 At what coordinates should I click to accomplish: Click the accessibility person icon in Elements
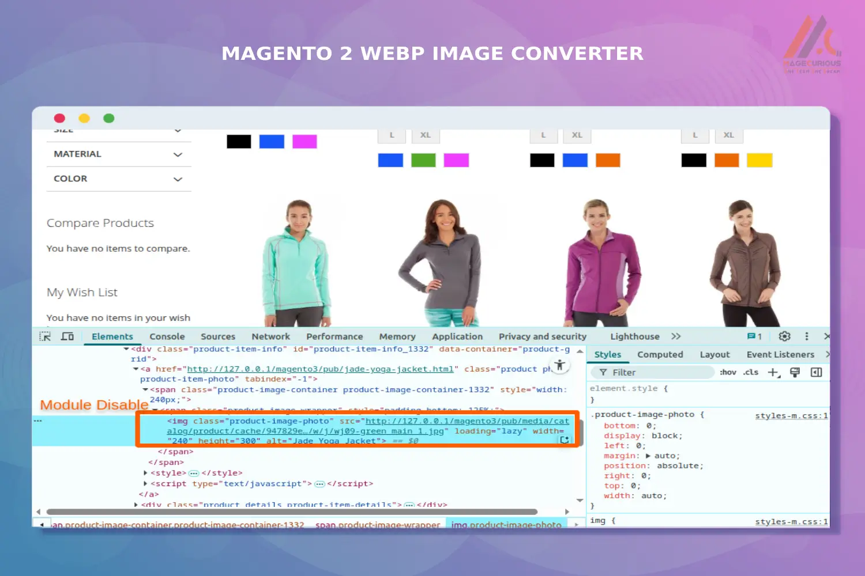(x=559, y=365)
